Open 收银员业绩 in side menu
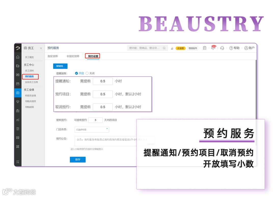275x197 pixels. (x=30, y=96)
